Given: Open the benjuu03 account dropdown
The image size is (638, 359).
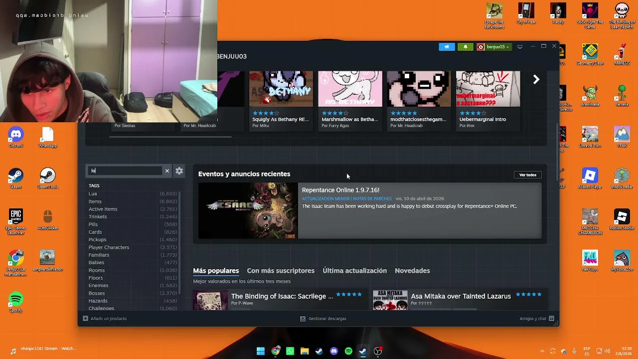Looking at the screenshot, I should click(x=493, y=47).
